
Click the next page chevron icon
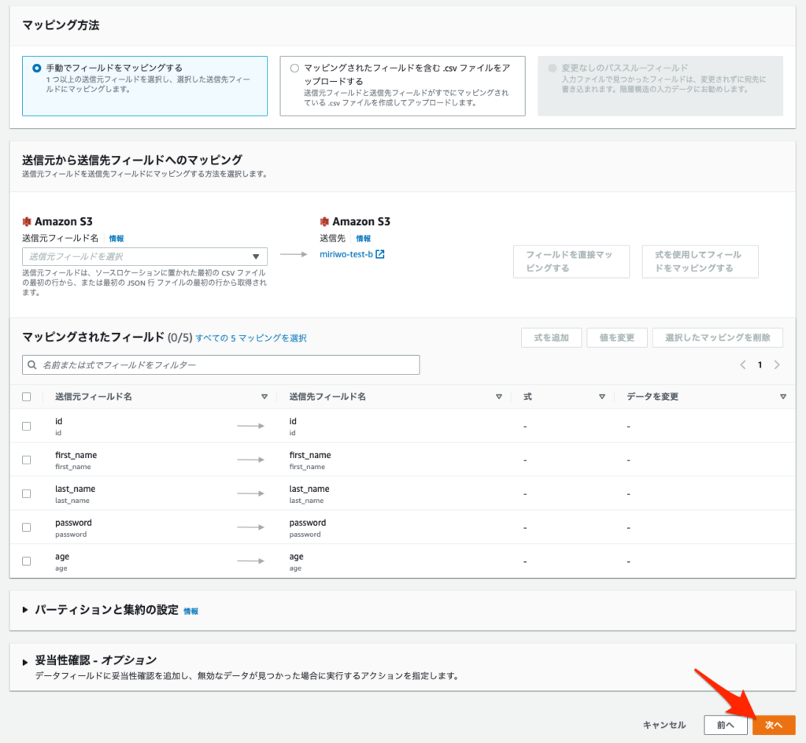coord(778,364)
